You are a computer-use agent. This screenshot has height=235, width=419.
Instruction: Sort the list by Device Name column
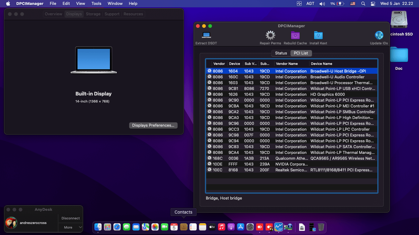321,64
